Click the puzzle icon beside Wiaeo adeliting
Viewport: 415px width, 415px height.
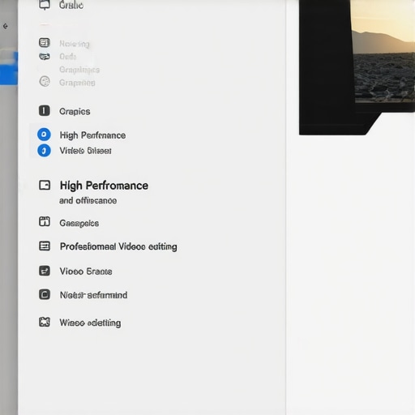(x=45, y=322)
